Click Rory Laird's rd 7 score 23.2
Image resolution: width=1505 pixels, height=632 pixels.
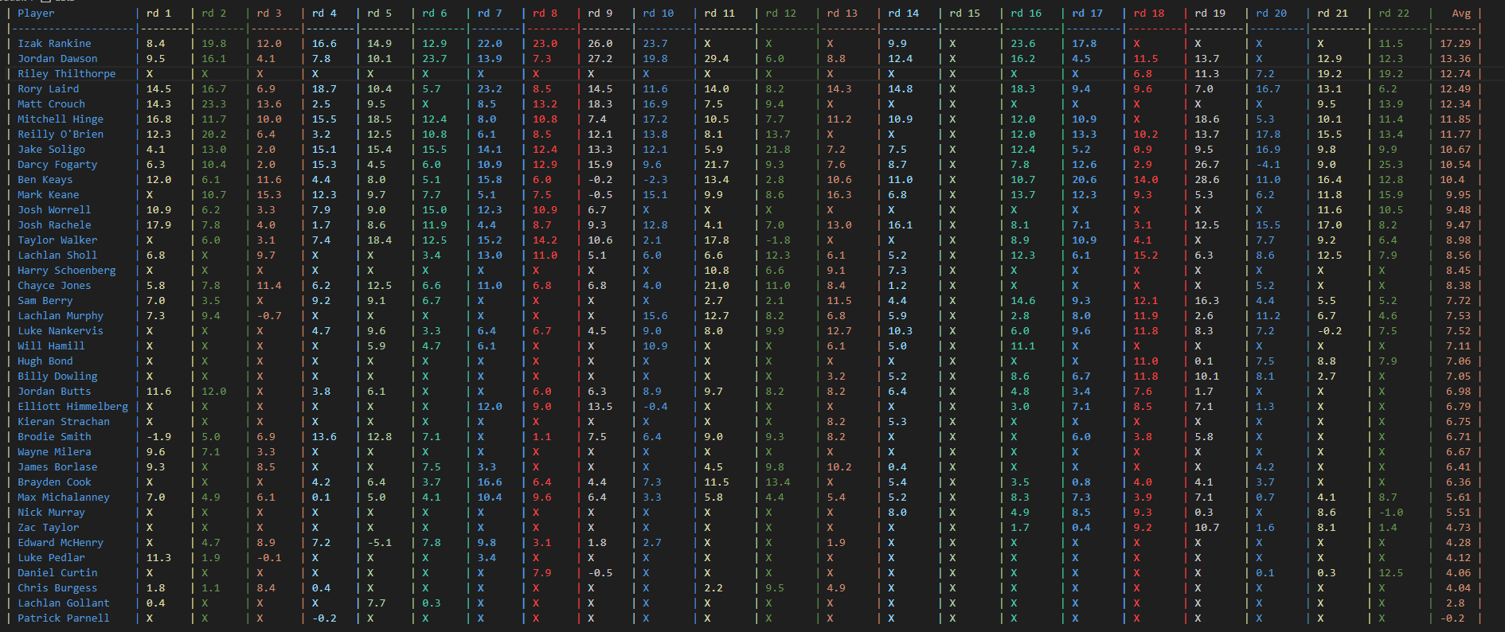click(x=490, y=89)
